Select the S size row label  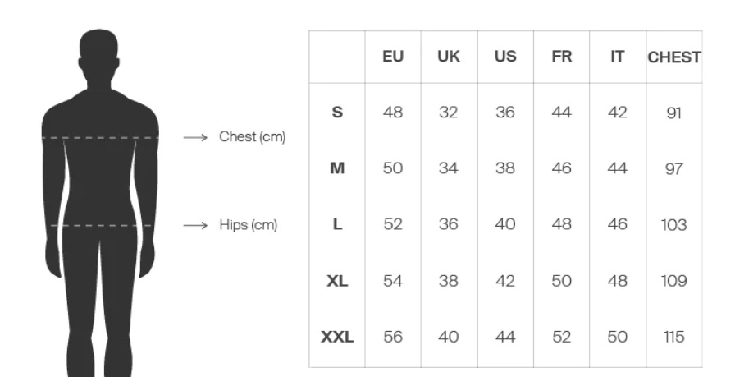(x=337, y=113)
